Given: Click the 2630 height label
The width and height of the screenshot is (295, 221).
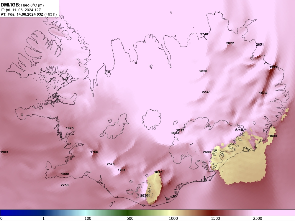Looking at the screenshot, I should point(144,195).
